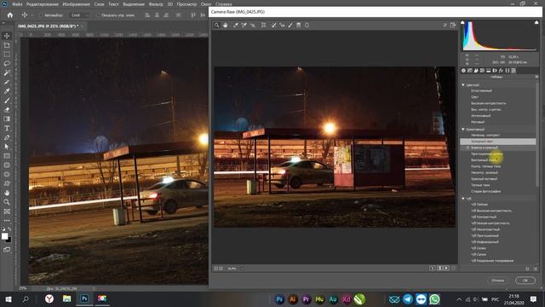Toggle highlight clipping warning on histogram
The image size is (545, 307).
pos(536,23)
